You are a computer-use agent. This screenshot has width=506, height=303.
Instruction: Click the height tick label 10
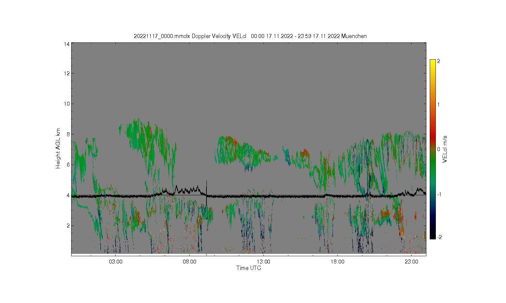pos(67,104)
